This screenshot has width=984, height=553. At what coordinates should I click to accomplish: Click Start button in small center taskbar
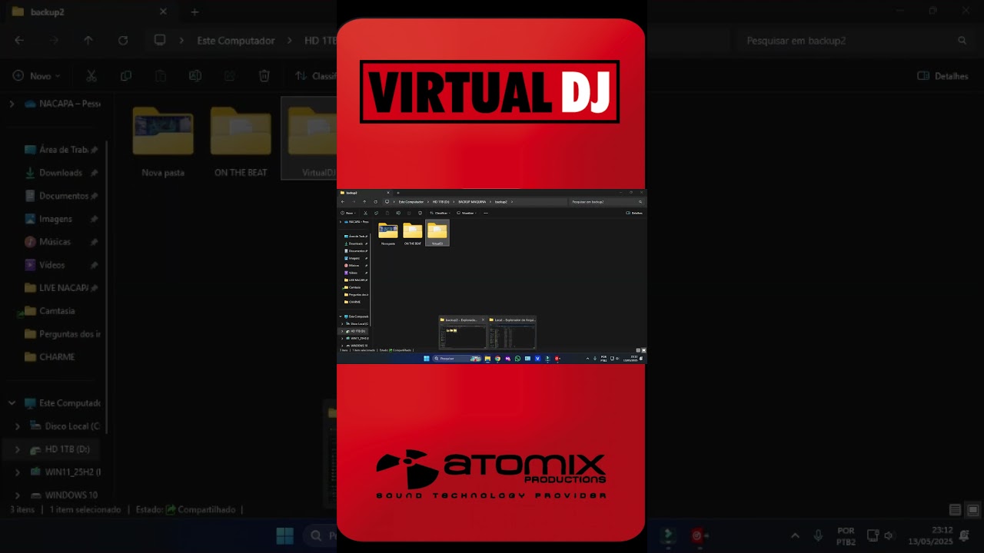tap(427, 359)
